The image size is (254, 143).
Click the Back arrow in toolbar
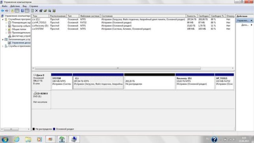point(2,11)
